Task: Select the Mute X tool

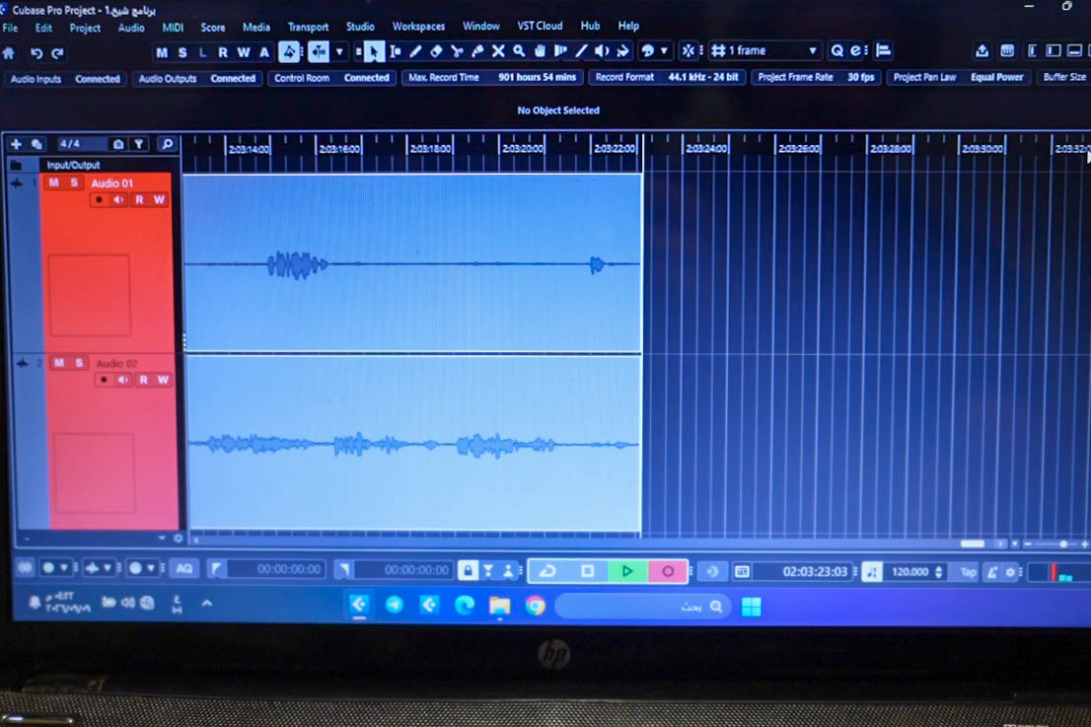Action: [498, 51]
